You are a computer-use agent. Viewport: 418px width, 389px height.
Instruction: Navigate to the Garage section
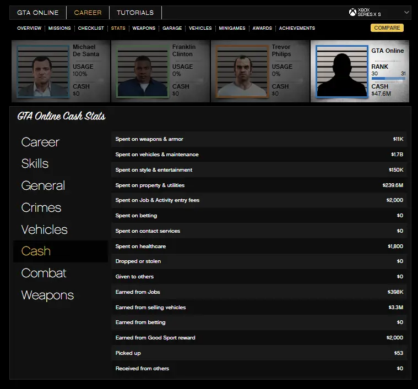[x=172, y=28]
